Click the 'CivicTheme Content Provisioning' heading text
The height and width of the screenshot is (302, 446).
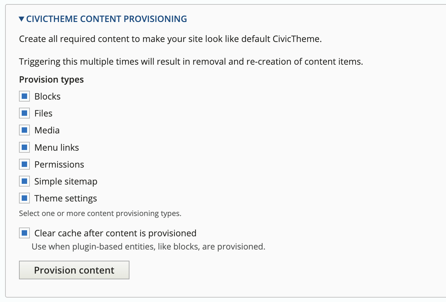point(106,19)
